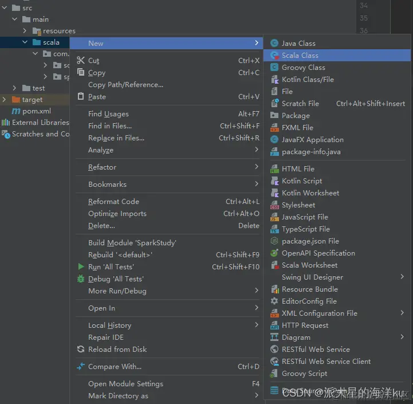Click the HTTP Request API icon
The height and width of the screenshot is (404, 413).
274,325
